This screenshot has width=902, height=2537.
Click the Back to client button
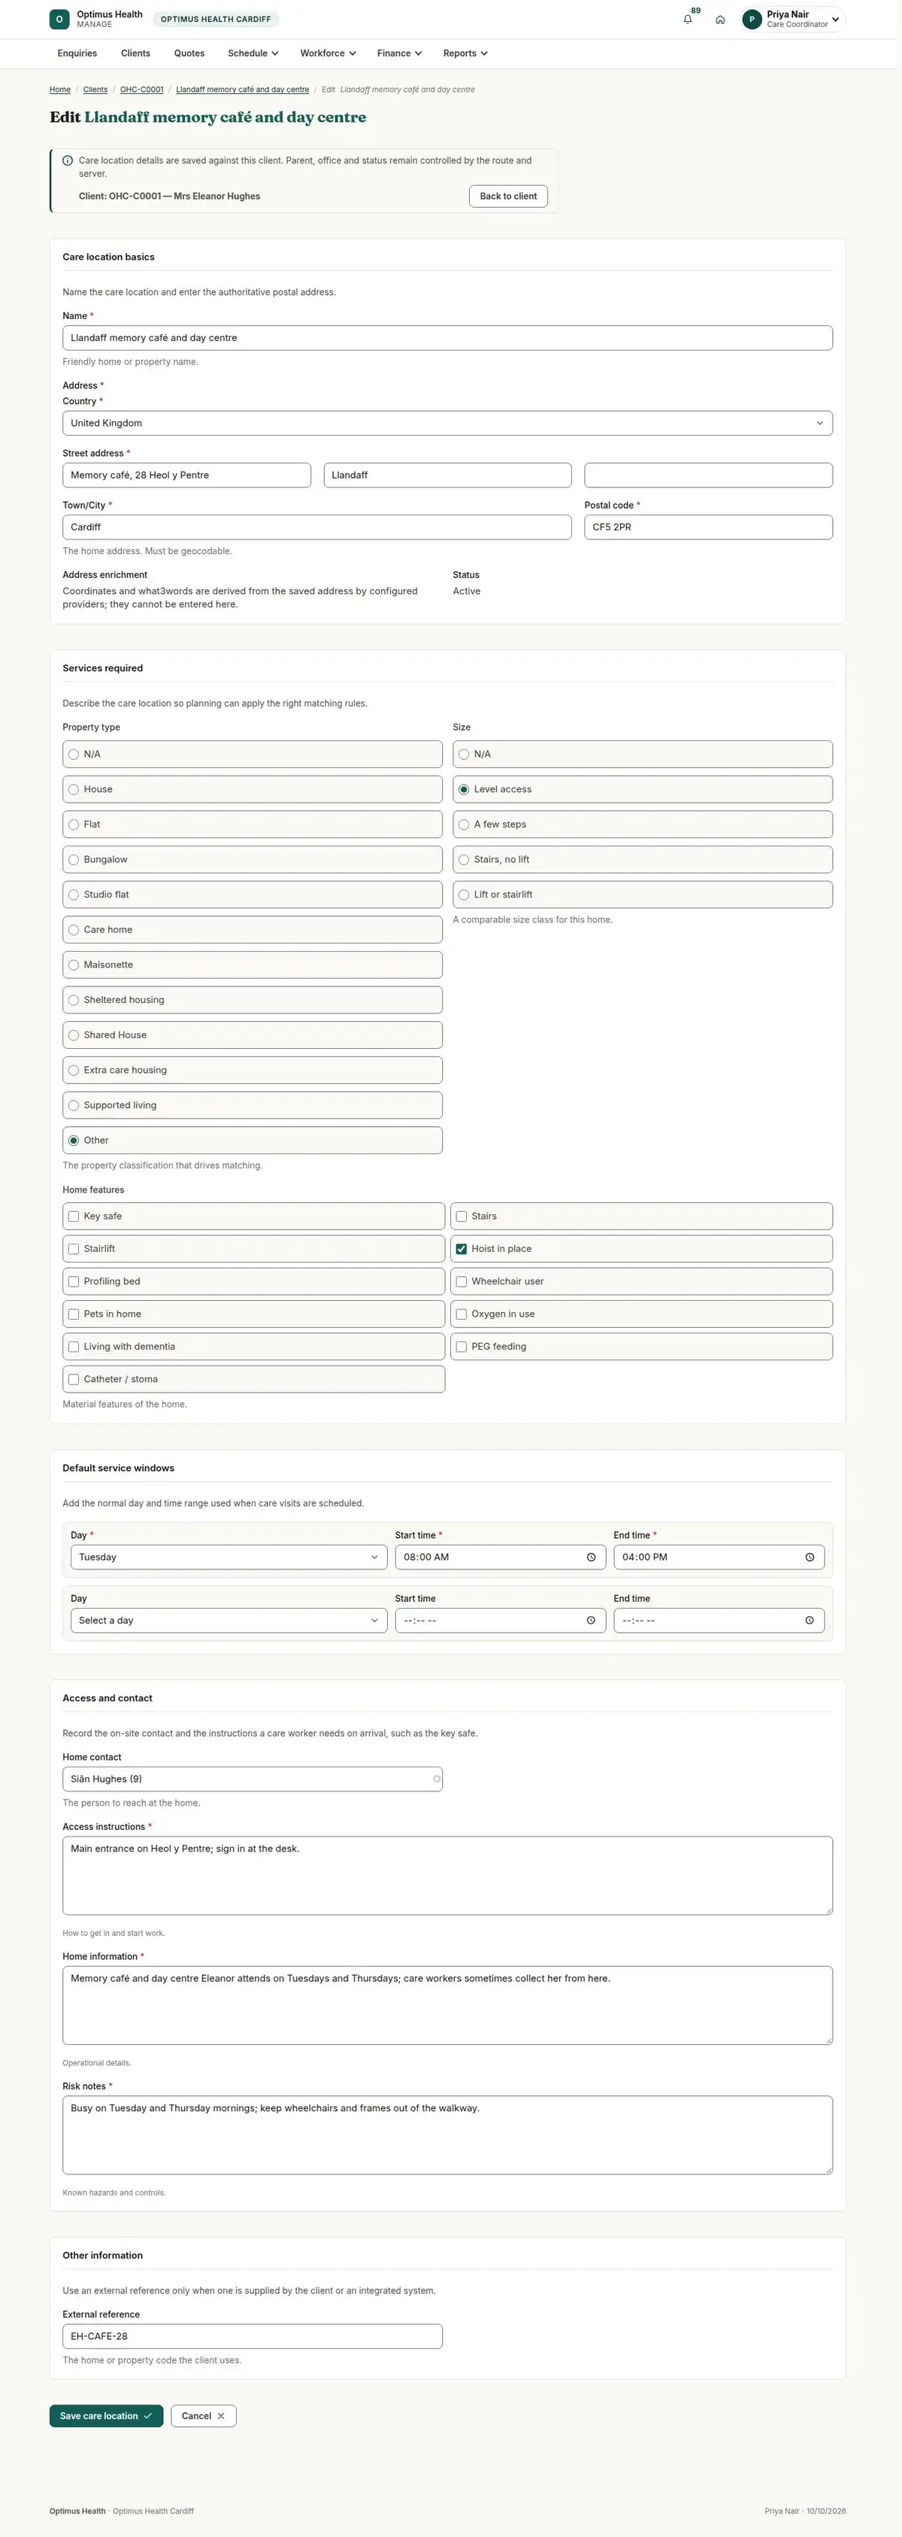click(509, 196)
